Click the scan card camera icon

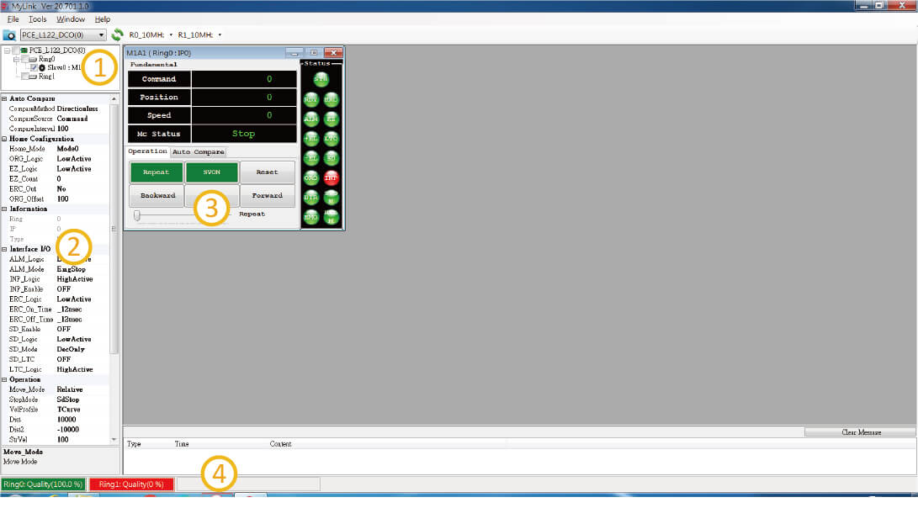point(9,35)
